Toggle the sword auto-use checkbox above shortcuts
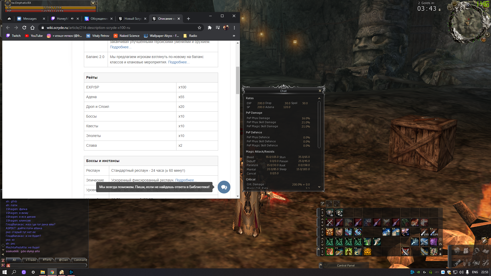 322,204
